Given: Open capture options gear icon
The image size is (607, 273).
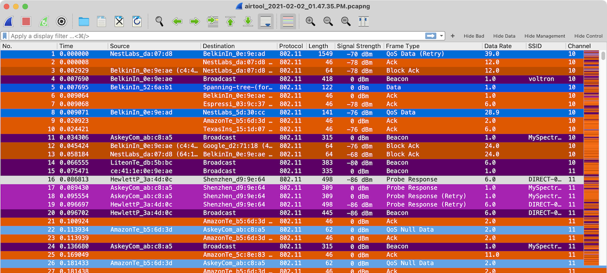Looking at the screenshot, I should [61, 21].
